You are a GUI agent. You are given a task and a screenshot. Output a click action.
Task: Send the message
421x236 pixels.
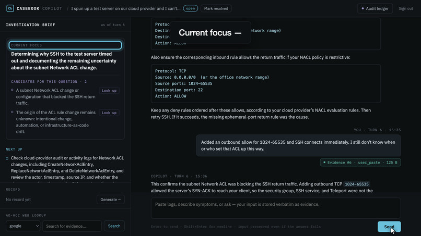(389, 227)
